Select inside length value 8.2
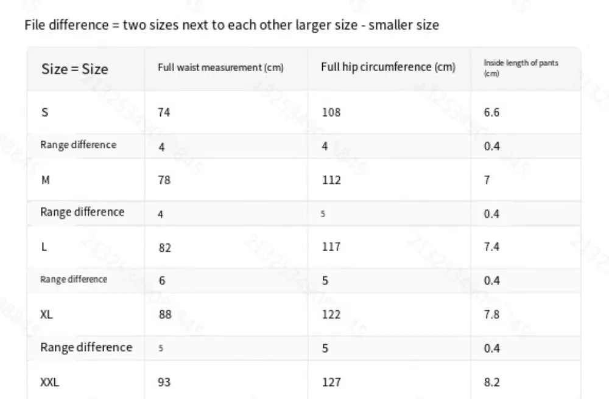Screen dimensions: 609x399 click(491, 382)
